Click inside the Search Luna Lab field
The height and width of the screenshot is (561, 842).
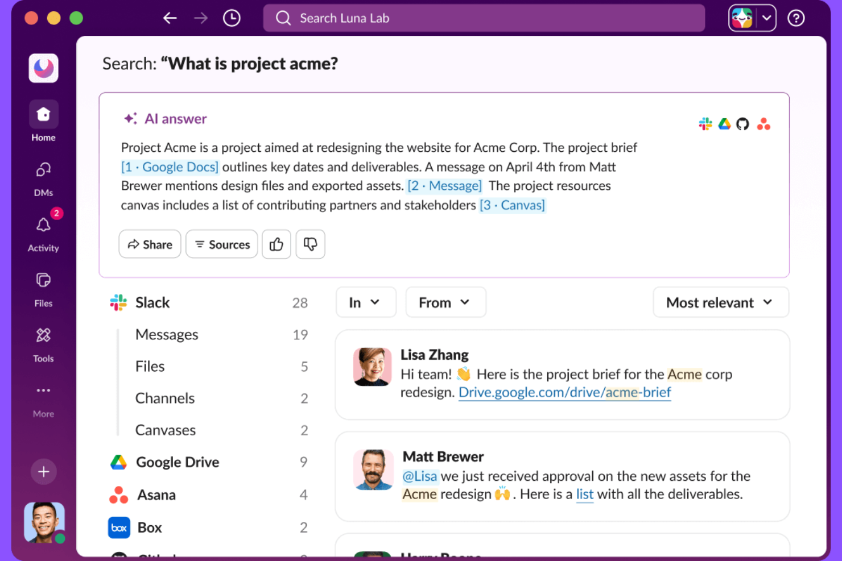pyautogui.click(x=484, y=18)
